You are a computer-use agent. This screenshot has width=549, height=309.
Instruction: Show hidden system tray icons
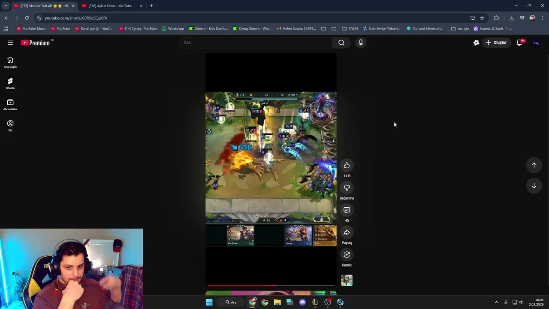click(497, 302)
